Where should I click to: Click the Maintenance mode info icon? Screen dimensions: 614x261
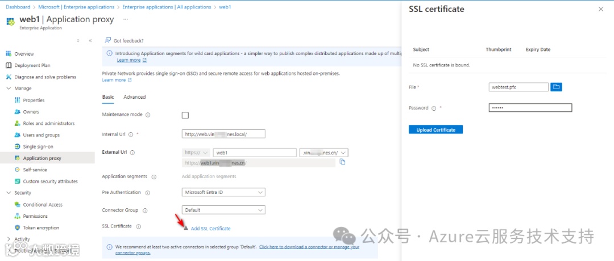[x=148, y=115]
